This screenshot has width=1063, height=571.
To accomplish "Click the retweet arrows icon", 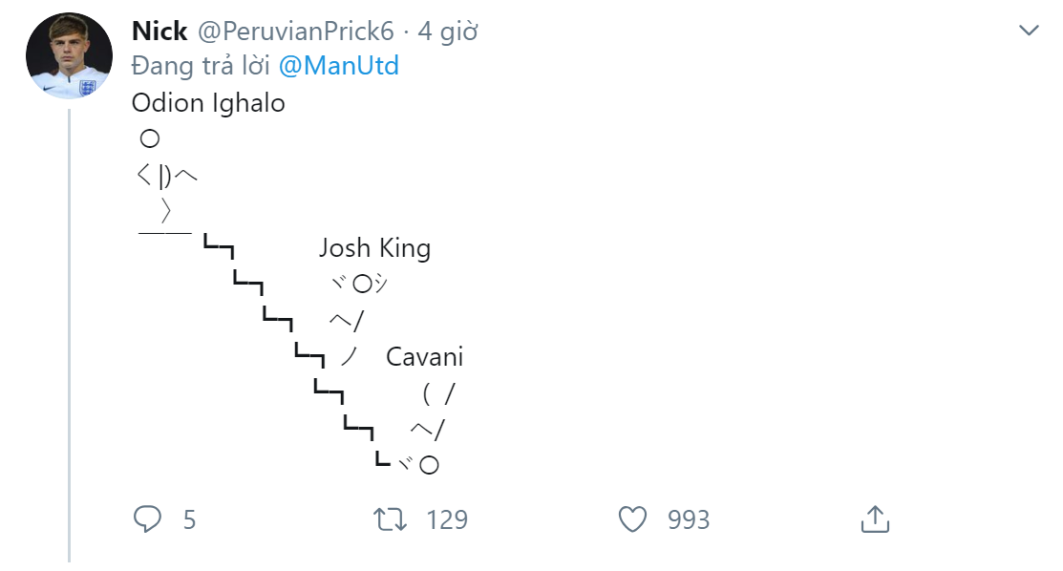I will [390, 518].
